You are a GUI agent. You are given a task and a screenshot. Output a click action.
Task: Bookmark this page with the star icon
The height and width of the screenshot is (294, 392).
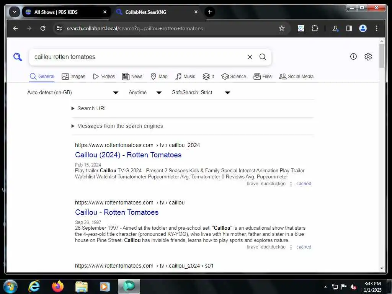(282, 28)
